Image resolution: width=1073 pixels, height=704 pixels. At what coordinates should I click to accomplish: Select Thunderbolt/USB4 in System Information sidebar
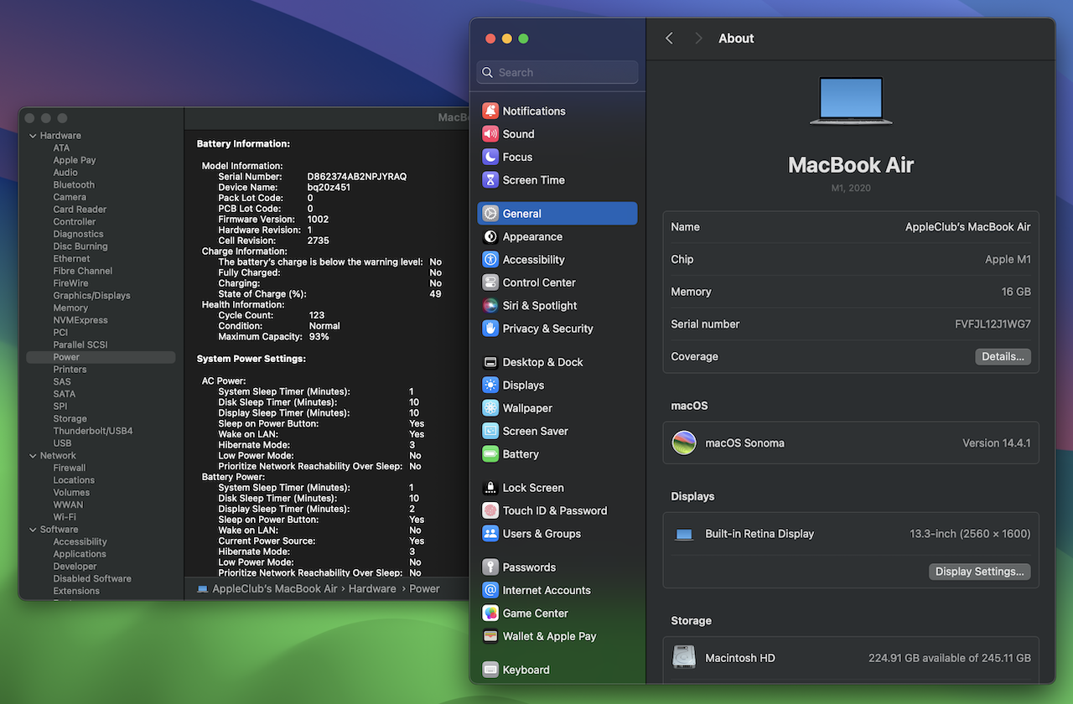pos(93,431)
